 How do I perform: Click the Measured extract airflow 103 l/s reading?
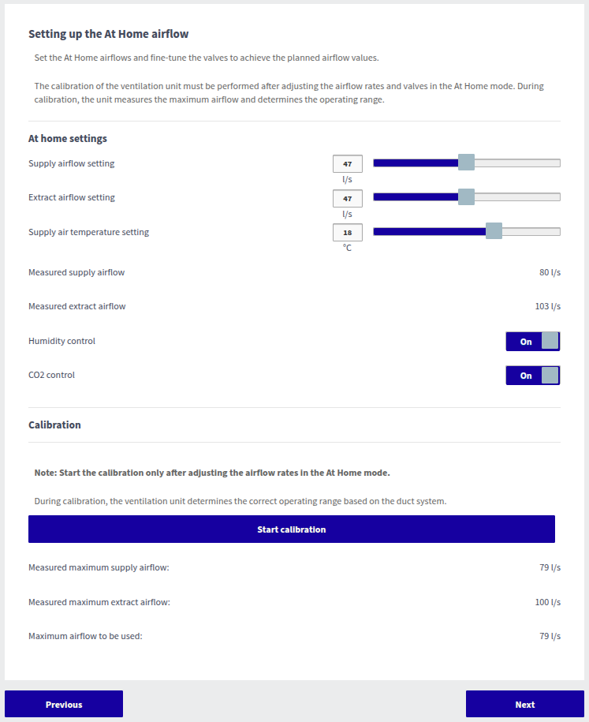(547, 307)
